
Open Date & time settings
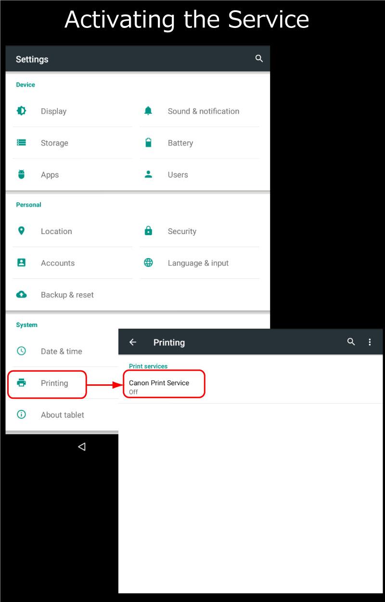[61, 352]
